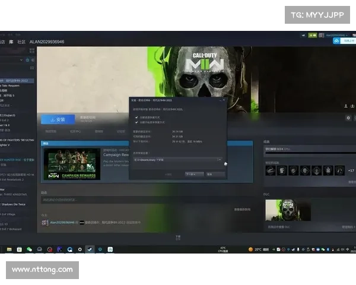Select the 现代战争 2022 entry in game list
The image size is (356, 285).
(17, 81)
